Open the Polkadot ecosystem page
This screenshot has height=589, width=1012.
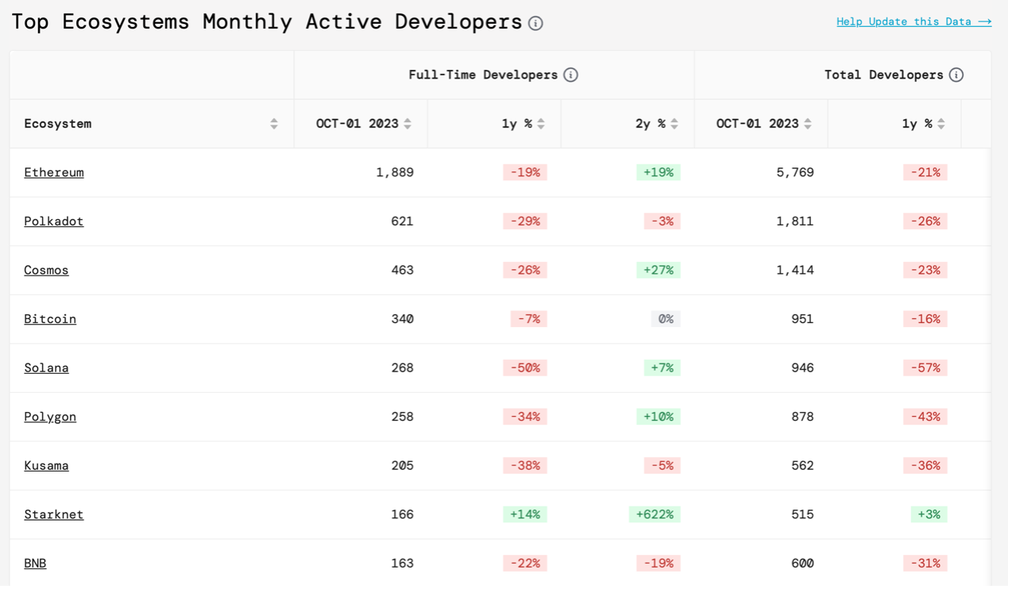click(54, 221)
